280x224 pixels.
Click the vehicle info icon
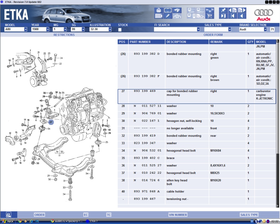coord(177,16)
